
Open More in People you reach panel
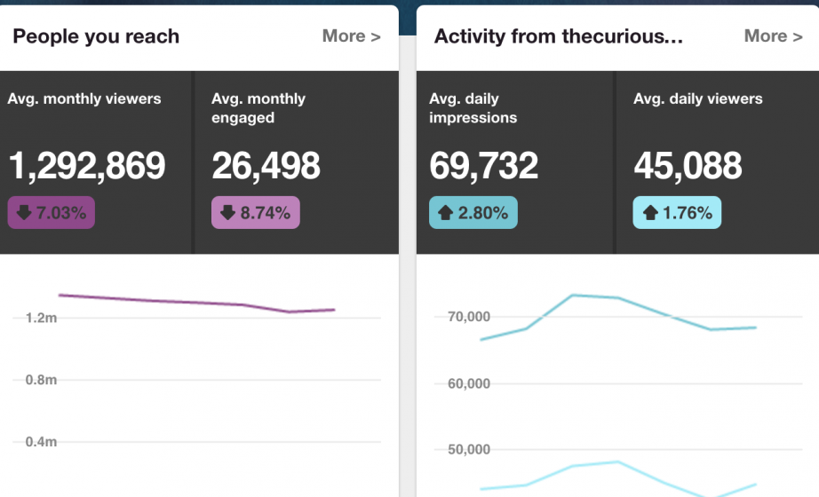[351, 36]
